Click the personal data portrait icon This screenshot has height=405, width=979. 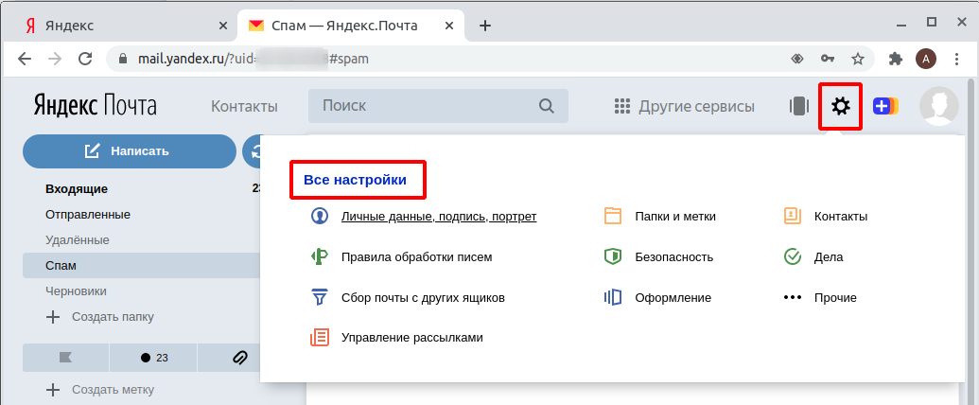[319, 217]
